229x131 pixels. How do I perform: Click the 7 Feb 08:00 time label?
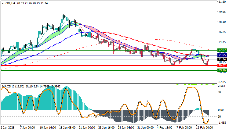pos(184,128)
